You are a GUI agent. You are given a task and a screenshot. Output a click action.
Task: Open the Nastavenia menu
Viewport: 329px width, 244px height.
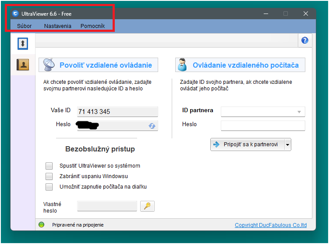coord(58,26)
